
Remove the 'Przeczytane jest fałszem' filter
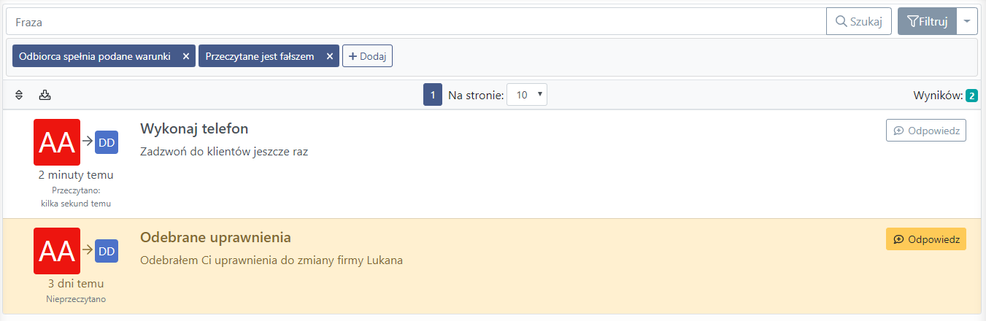coord(330,56)
